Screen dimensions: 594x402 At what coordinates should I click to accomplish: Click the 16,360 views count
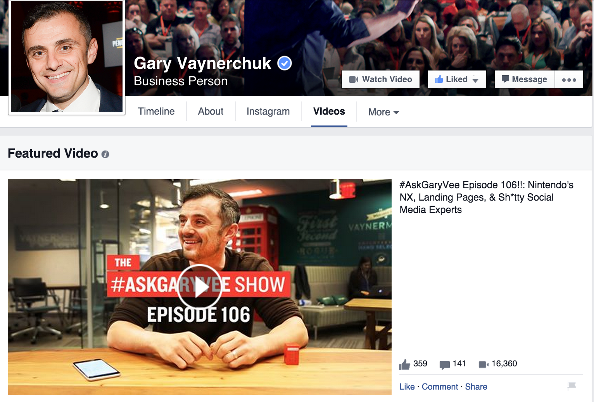coord(504,364)
